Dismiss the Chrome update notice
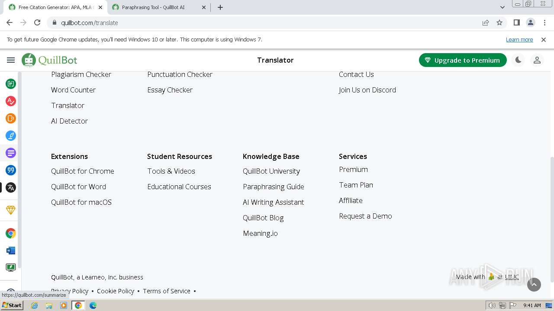Screen dimensions: 554x311 pos(544,39)
